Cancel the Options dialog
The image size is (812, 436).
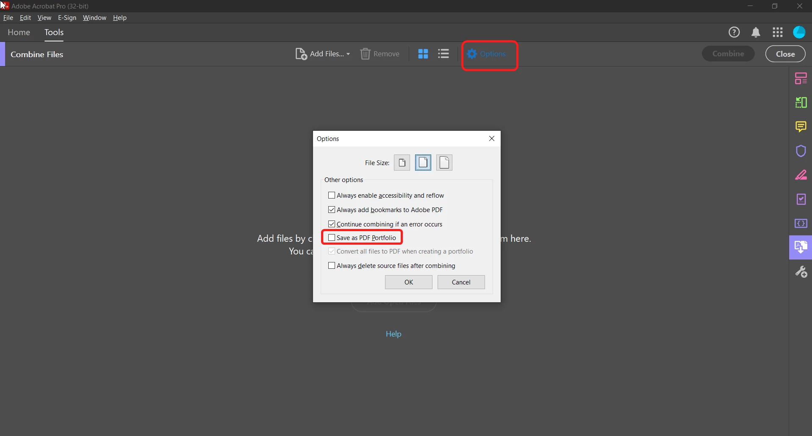461,282
